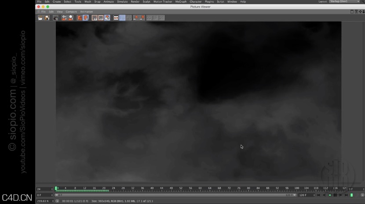Click the preview range slider bar

pos(176,195)
